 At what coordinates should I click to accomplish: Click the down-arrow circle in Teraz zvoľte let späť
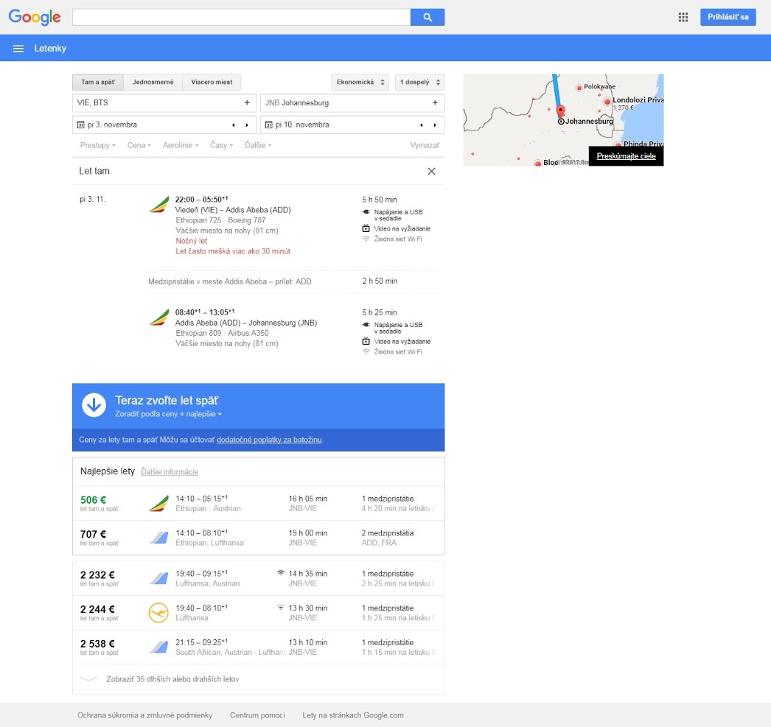click(94, 405)
